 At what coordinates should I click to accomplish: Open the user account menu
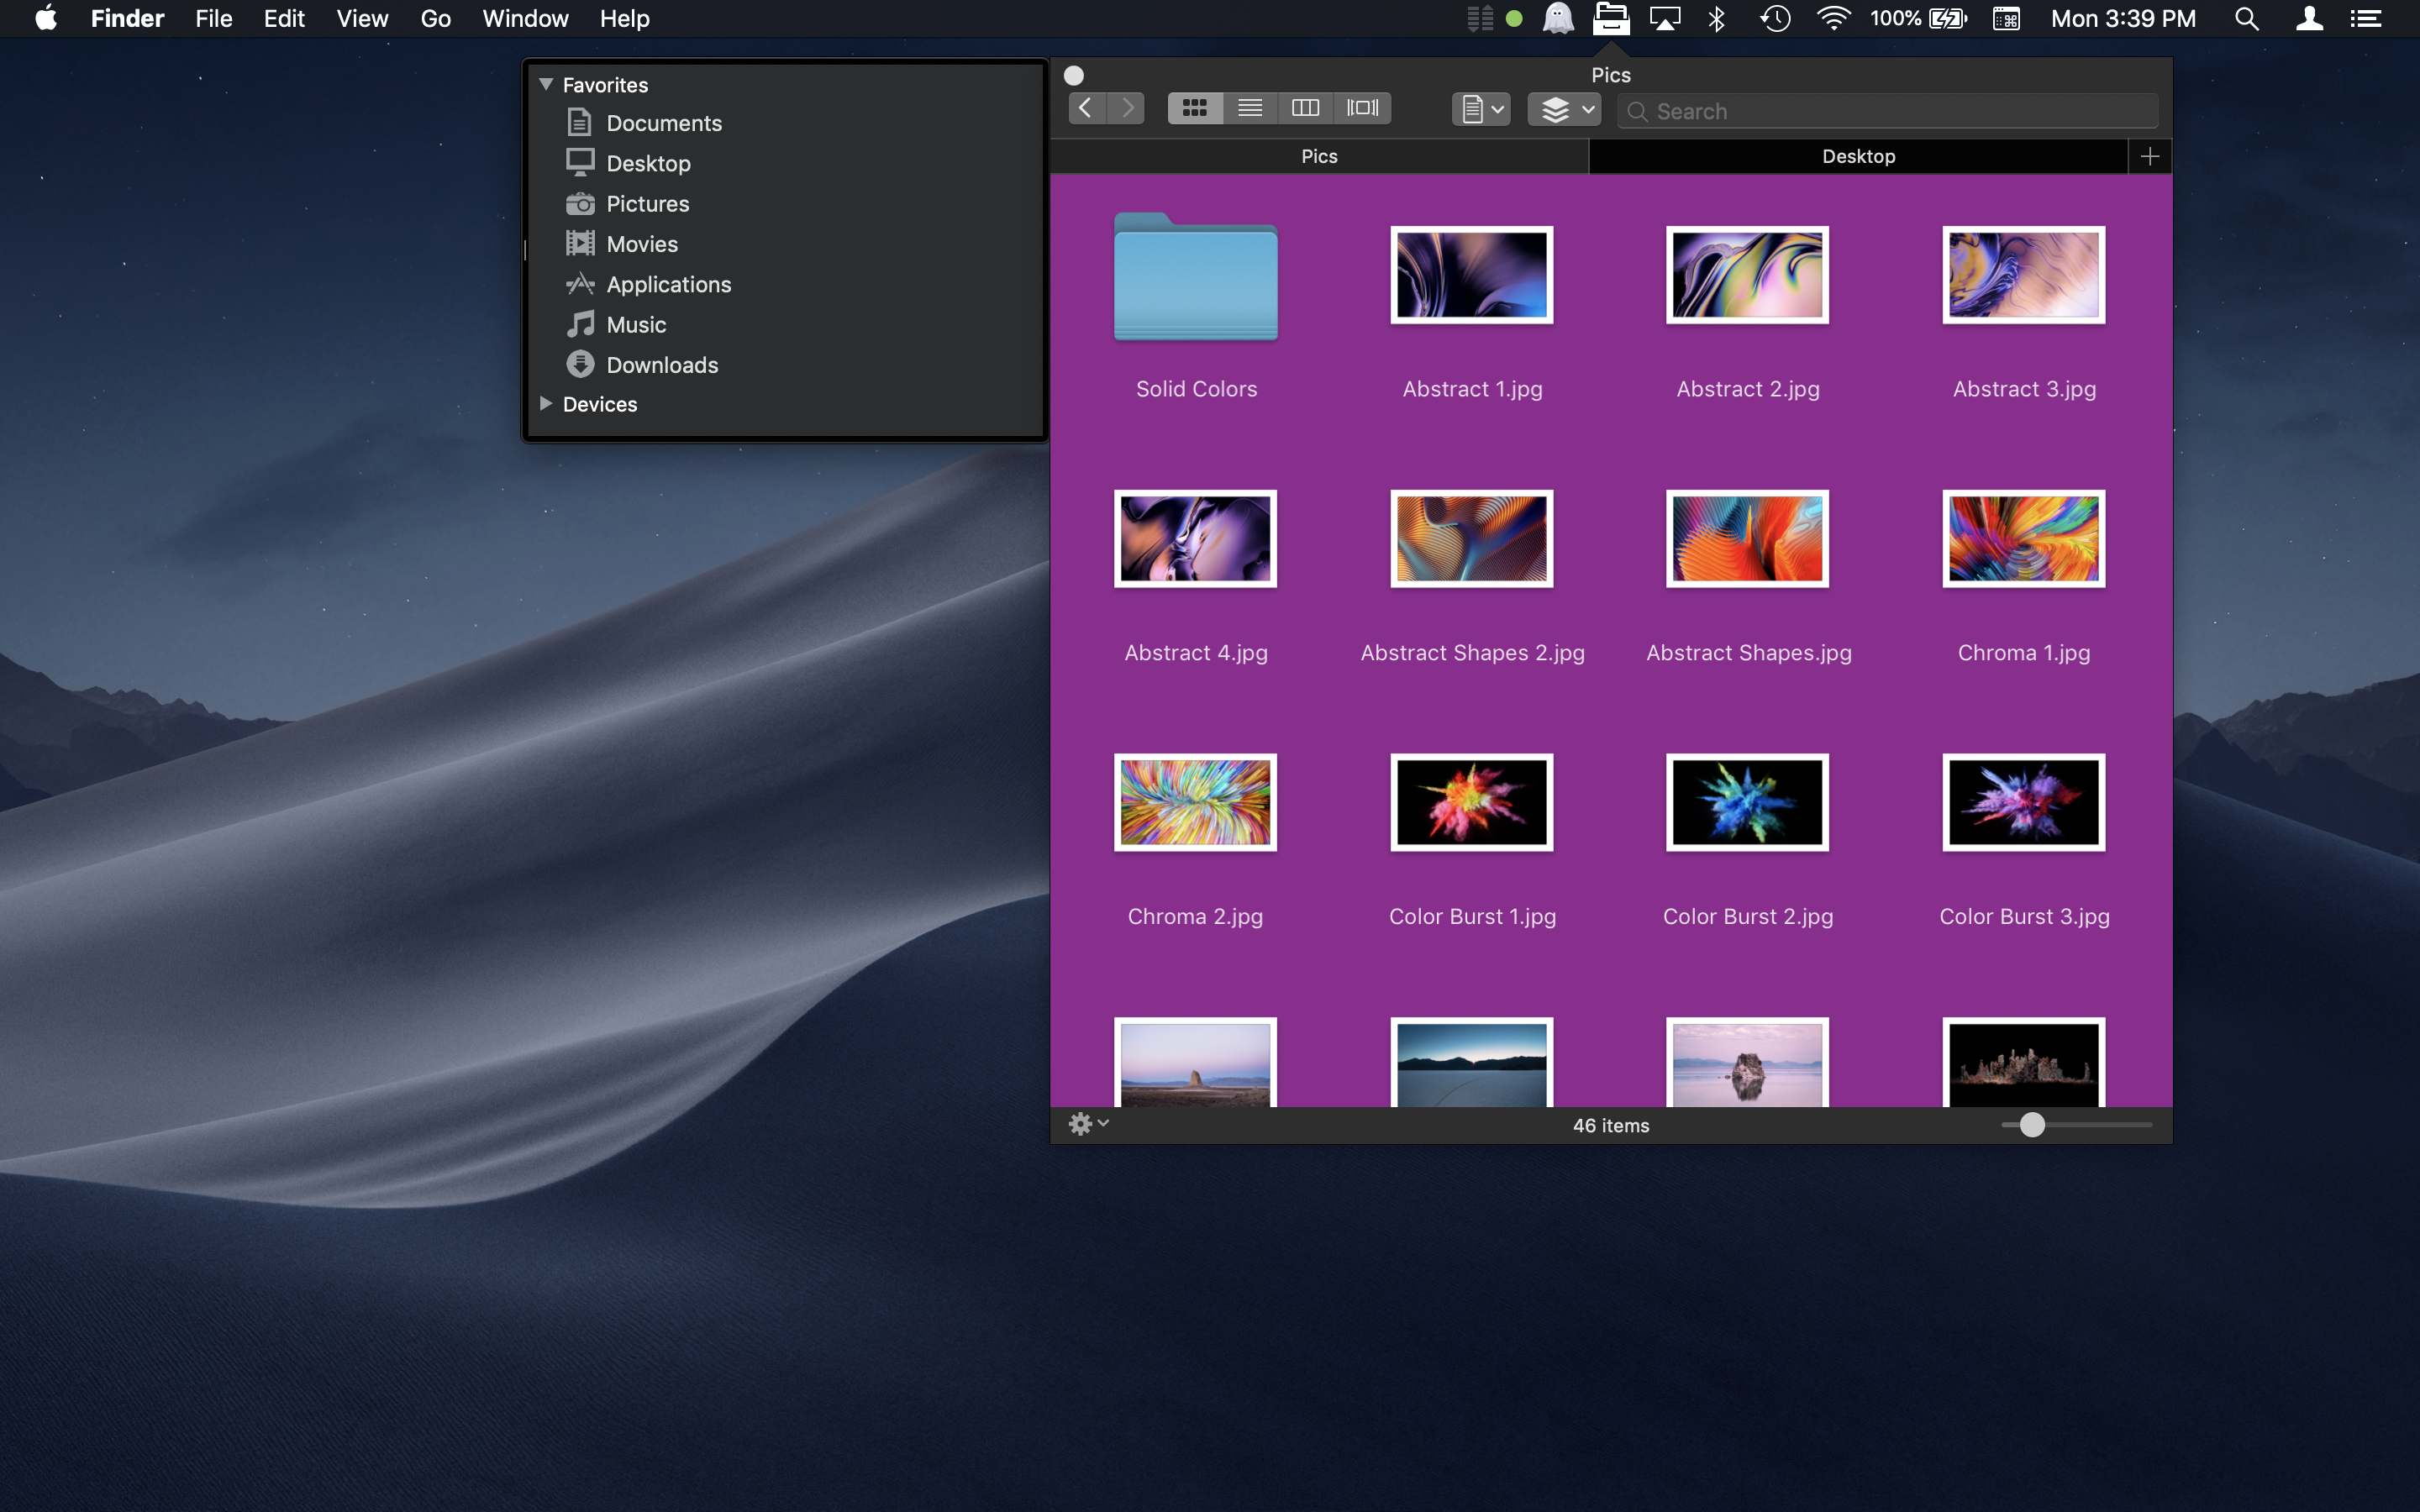tap(2308, 18)
